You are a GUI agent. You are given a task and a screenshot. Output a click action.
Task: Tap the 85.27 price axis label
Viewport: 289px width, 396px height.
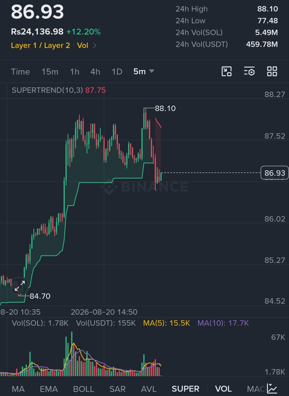coord(275,260)
